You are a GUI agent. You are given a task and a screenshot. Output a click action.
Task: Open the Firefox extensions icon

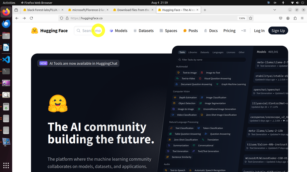pos(295,18)
